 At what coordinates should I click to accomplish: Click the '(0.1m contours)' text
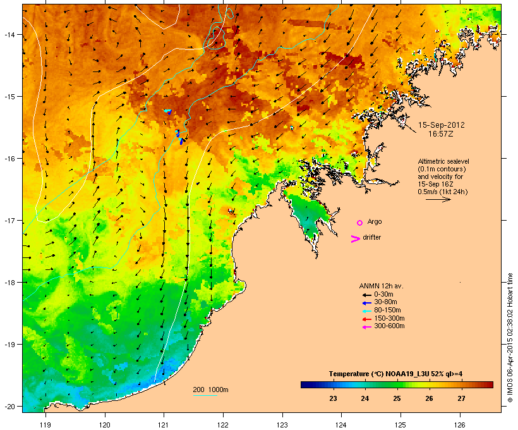tap(442, 169)
